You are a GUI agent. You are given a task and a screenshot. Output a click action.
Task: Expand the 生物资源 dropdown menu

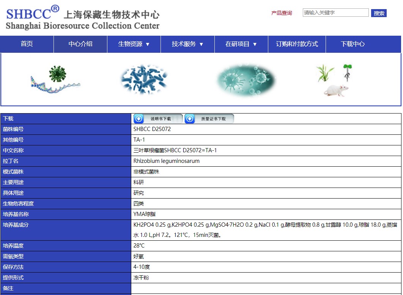click(134, 44)
